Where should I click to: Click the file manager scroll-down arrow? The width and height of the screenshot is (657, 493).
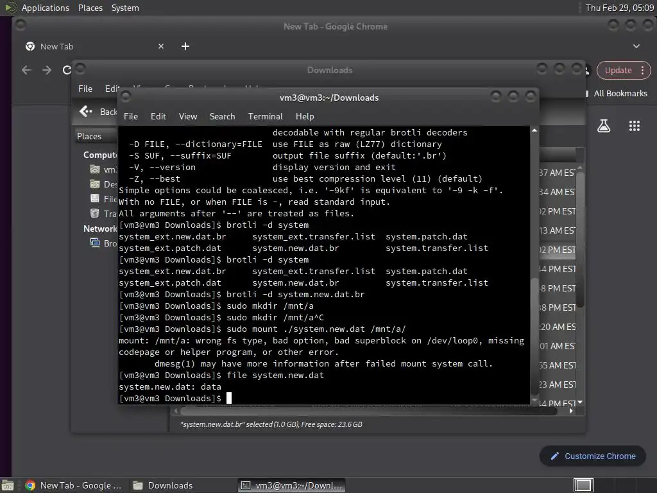(x=580, y=402)
